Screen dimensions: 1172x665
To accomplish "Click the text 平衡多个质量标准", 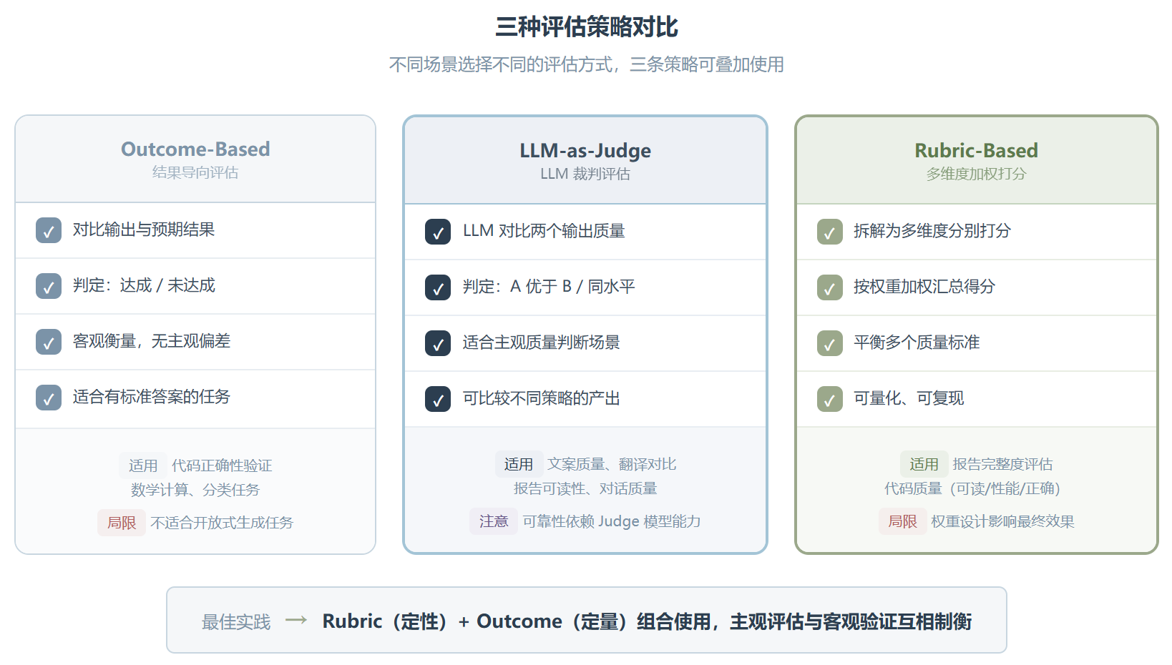I will tap(917, 343).
